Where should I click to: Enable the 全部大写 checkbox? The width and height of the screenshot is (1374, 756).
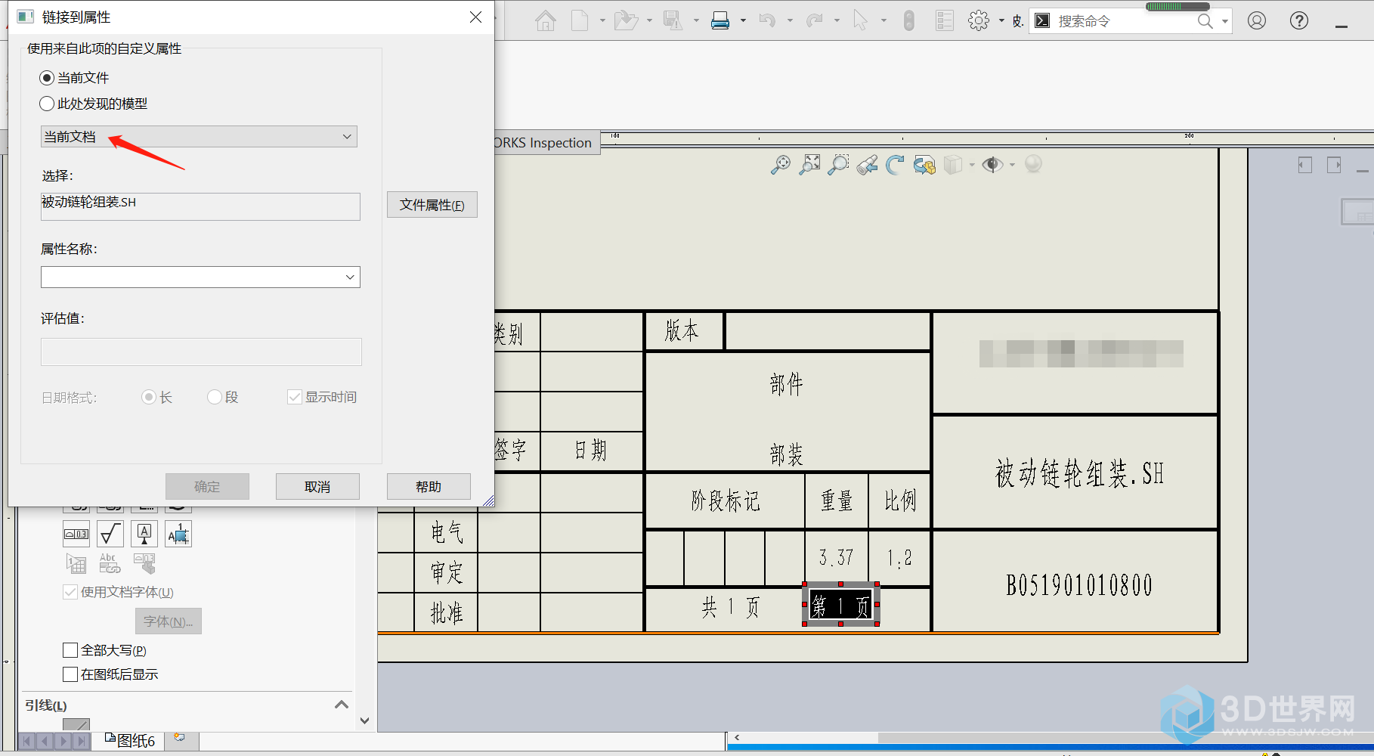pos(70,650)
